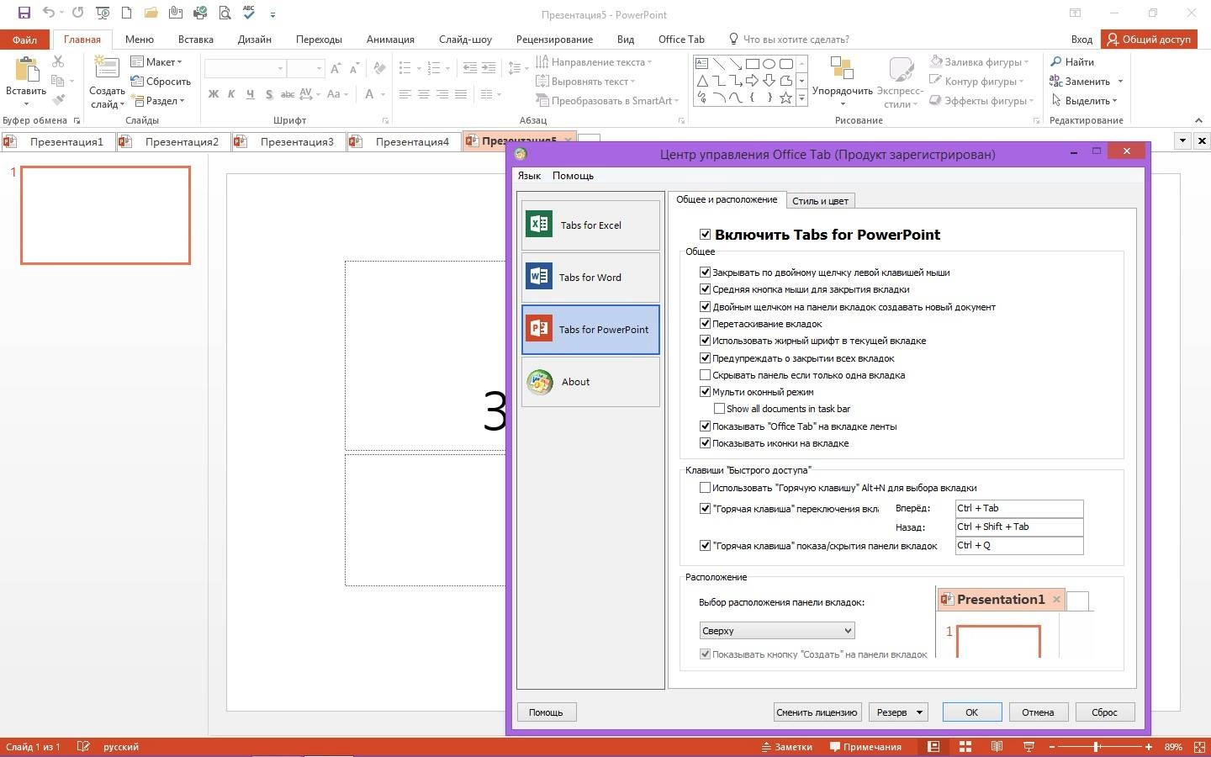
Task: Reset settings with Сброс button
Action: click(x=1104, y=712)
